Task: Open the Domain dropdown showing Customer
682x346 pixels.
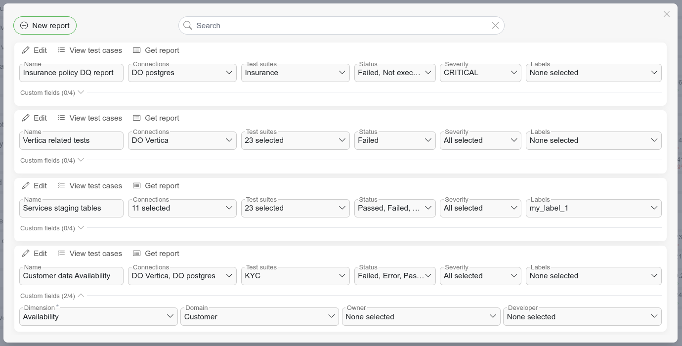Action: click(x=259, y=317)
